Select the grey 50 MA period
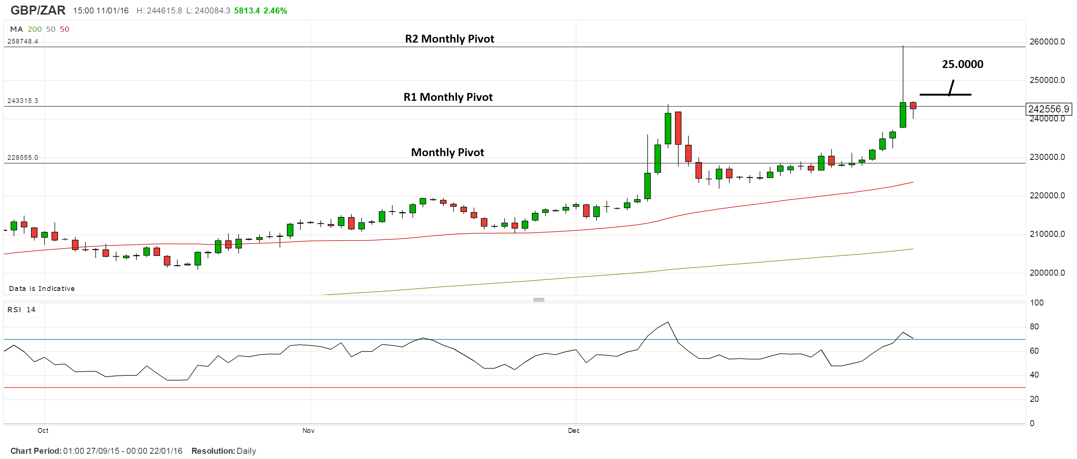Viewport: 1077px width, 459px height. [x=50, y=29]
